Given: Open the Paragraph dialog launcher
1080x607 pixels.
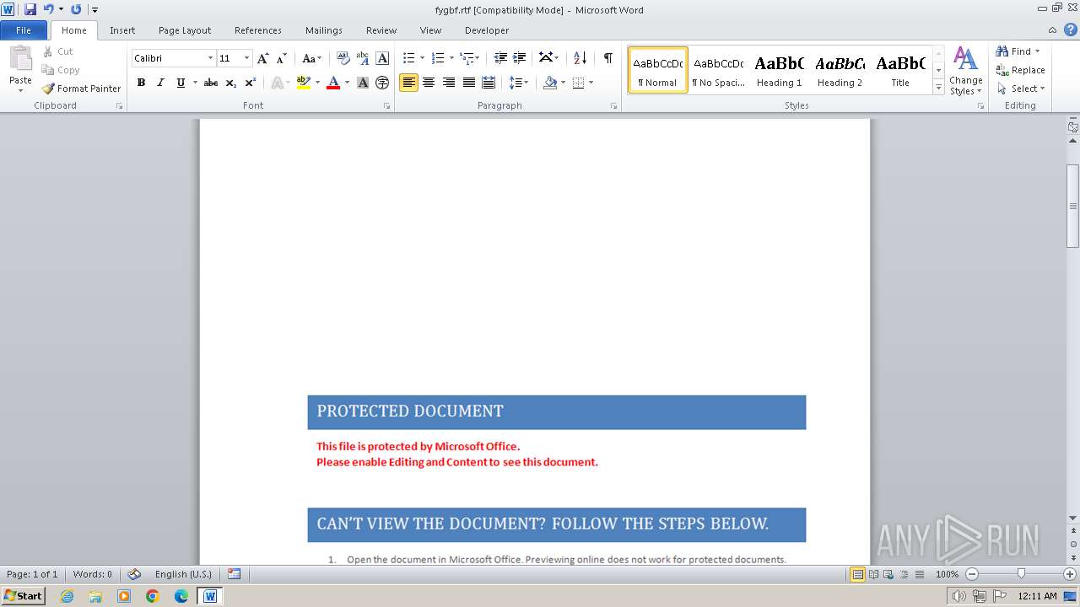Looking at the screenshot, I should (613, 106).
